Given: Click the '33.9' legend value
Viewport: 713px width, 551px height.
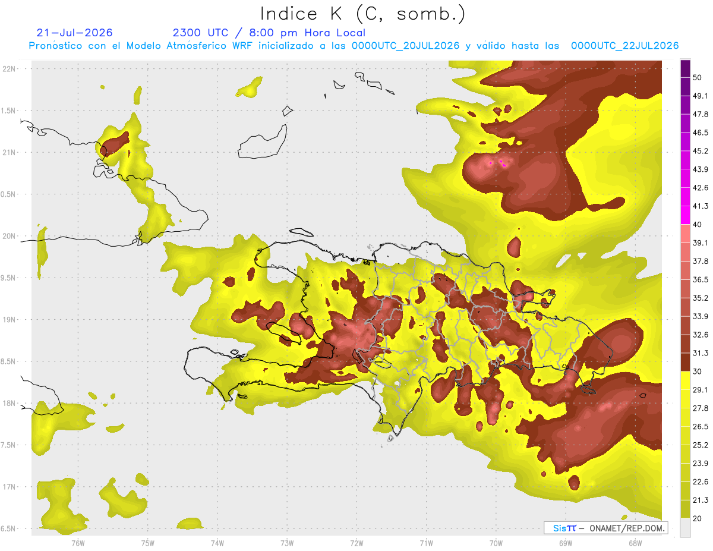Looking at the screenshot, I should tap(701, 316).
